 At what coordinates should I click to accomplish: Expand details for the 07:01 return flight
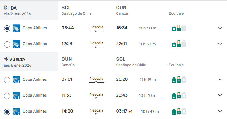coord(220,79)
